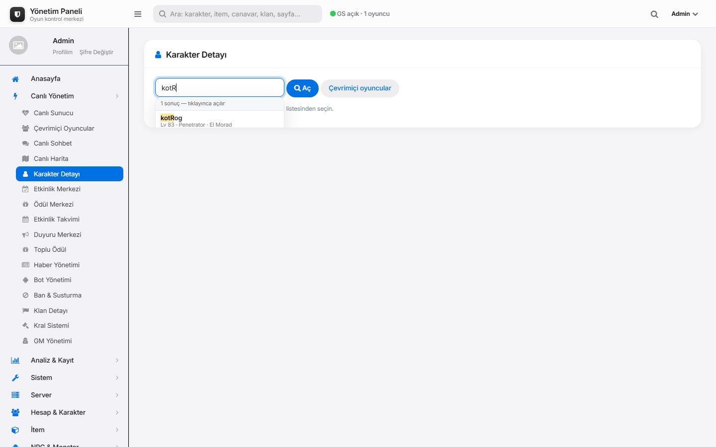The width and height of the screenshot is (716, 447).
Task: Click the Ban & Susturma ban icon
Action: tap(25, 295)
